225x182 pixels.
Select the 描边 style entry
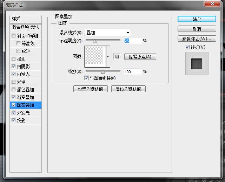21,59
